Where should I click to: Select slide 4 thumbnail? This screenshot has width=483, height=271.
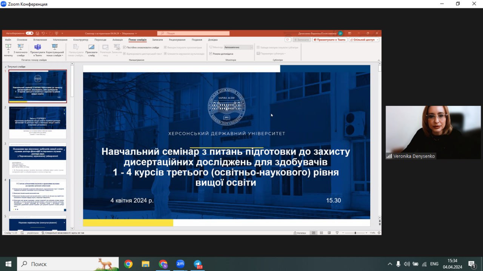pos(37,195)
